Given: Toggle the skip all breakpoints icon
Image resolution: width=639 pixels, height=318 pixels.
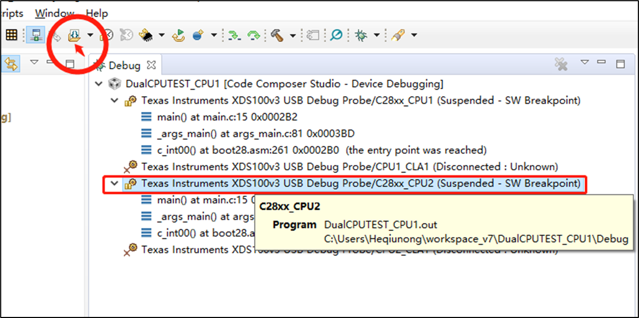Looking at the screenshot, I should (125, 36).
